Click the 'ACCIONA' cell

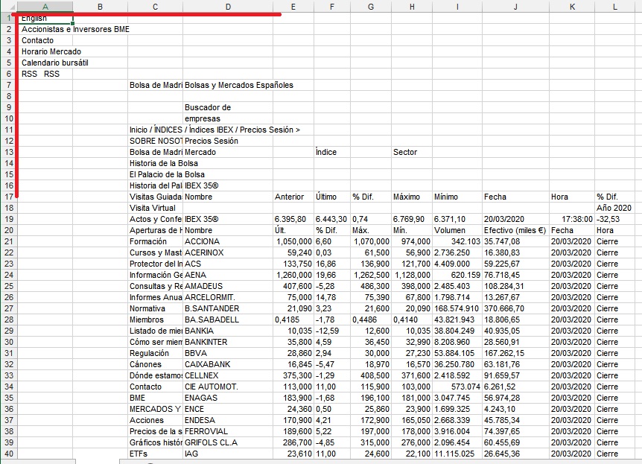(228, 241)
